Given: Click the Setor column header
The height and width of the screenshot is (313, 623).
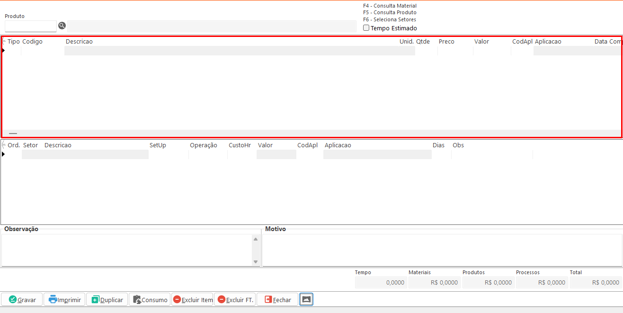Looking at the screenshot, I should pos(30,145).
